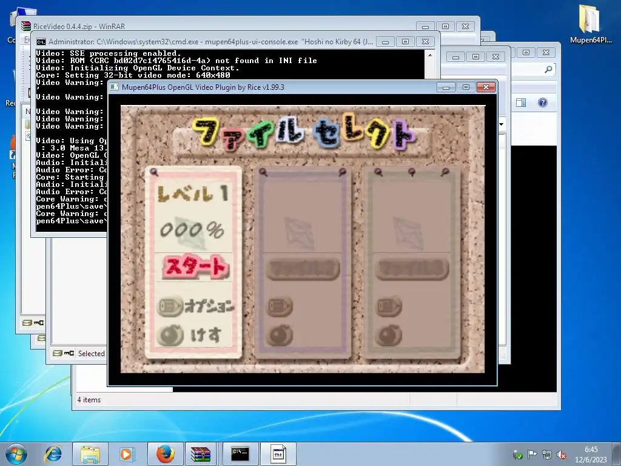Click the tag icon on the third file card

[x=389, y=306]
